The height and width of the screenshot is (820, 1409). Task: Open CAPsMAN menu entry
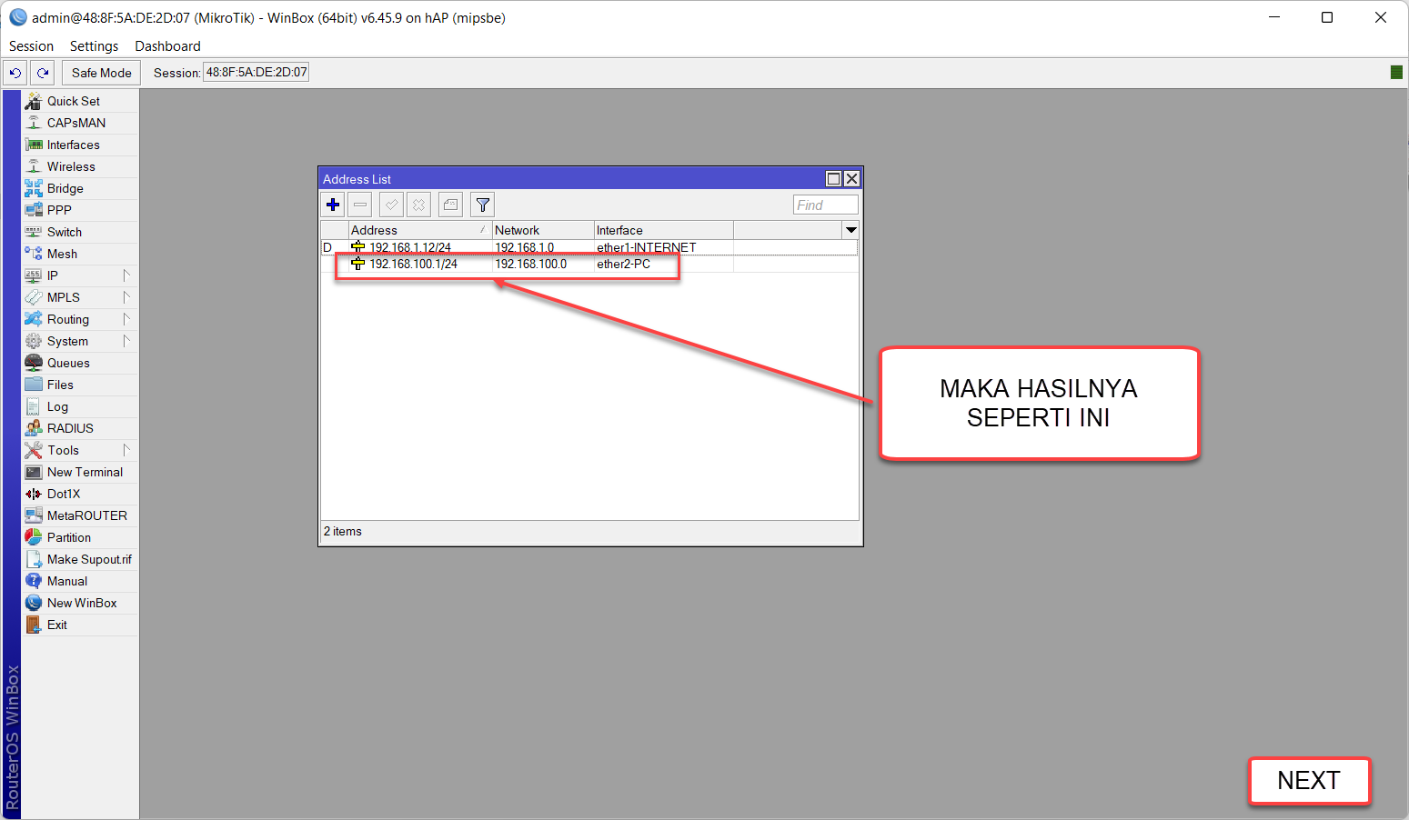80,123
